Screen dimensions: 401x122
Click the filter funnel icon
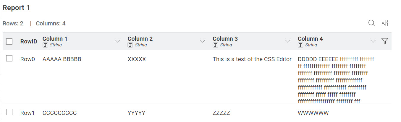(384, 41)
